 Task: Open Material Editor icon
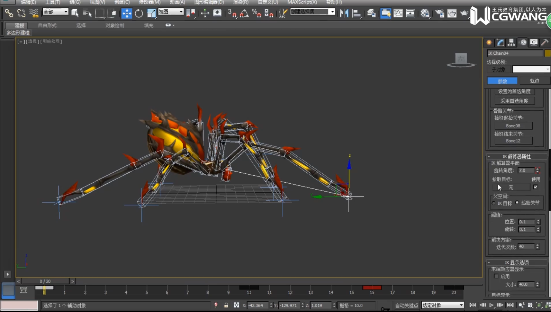[x=425, y=13]
